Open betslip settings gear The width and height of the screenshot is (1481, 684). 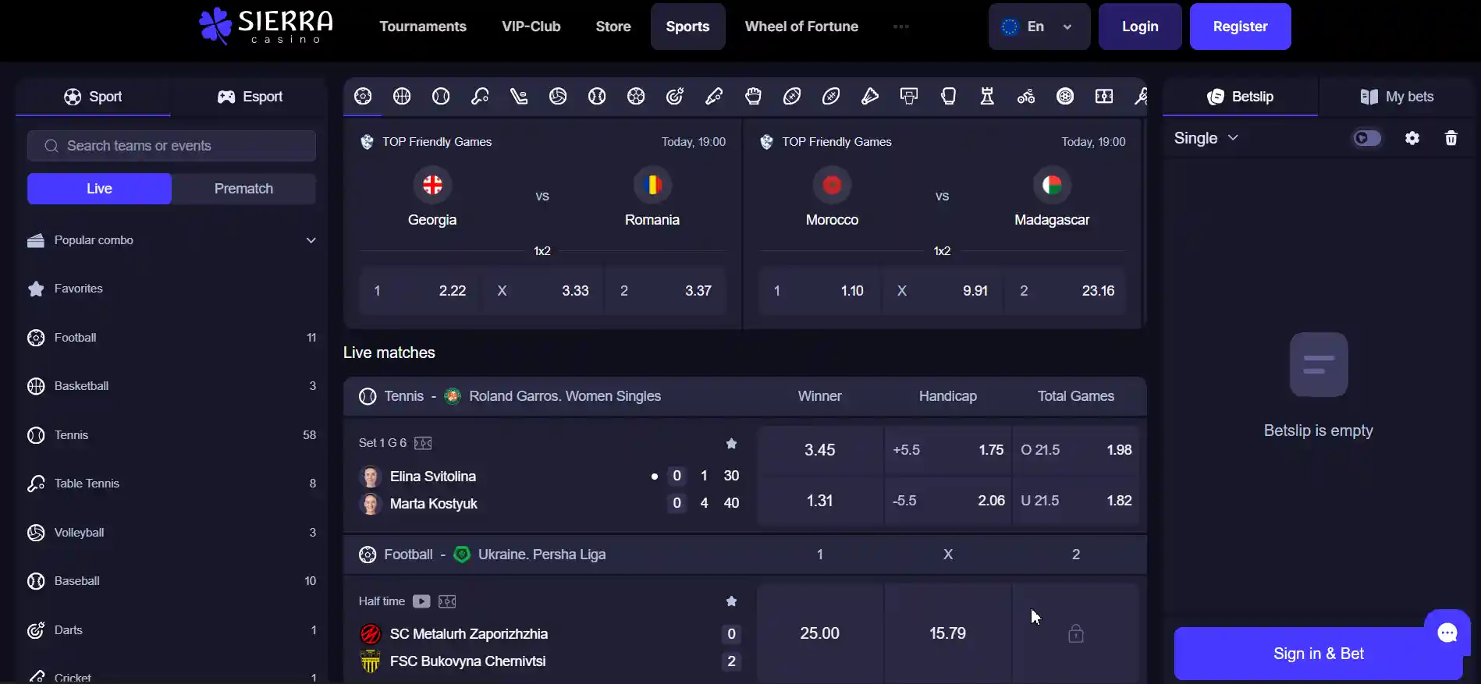[x=1412, y=138]
